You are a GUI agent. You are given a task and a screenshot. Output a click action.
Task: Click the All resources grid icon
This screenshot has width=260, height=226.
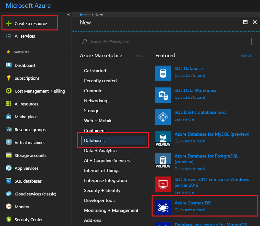9,104
